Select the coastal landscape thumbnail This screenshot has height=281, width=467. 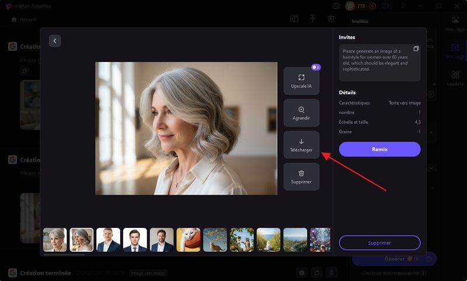[295, 240]
